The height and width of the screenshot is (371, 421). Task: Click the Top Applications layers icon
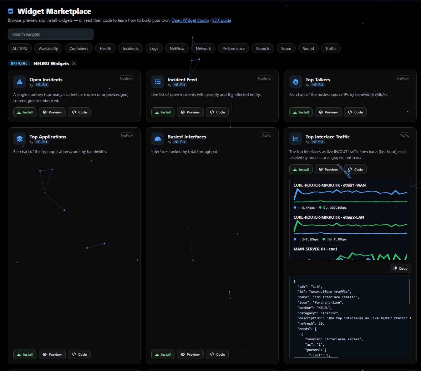click(x=20, y=139)
